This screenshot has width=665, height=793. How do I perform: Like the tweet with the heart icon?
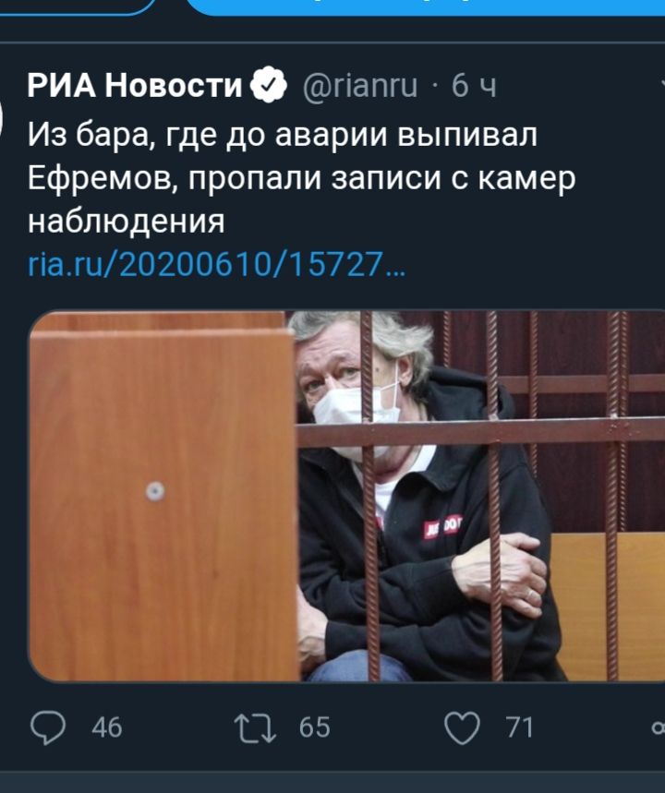(462, 727)
